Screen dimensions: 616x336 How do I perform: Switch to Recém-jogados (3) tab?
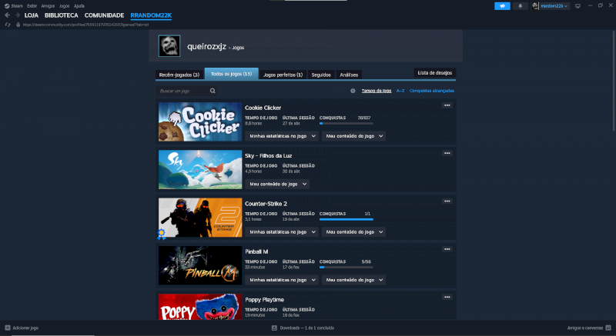(179, 75)
